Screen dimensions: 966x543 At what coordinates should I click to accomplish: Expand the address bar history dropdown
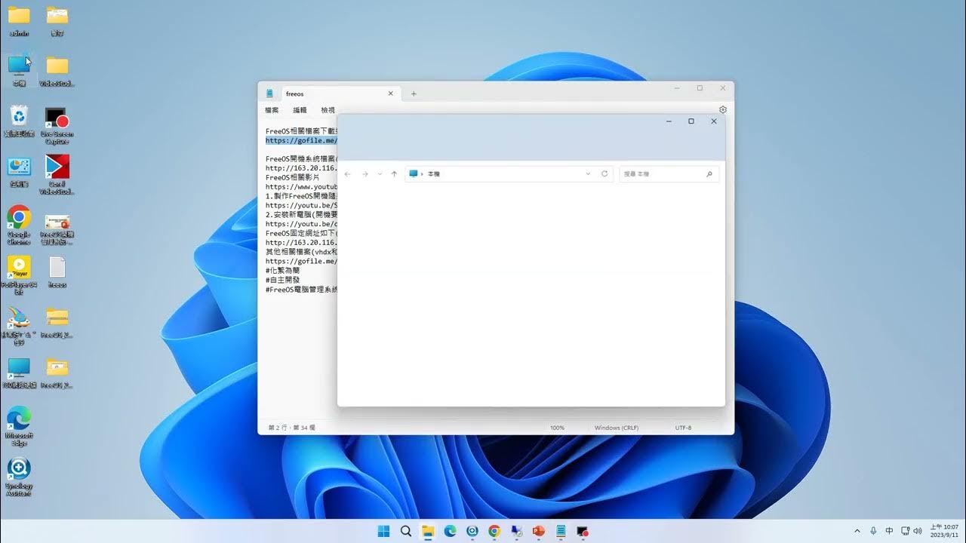(588, 174)
